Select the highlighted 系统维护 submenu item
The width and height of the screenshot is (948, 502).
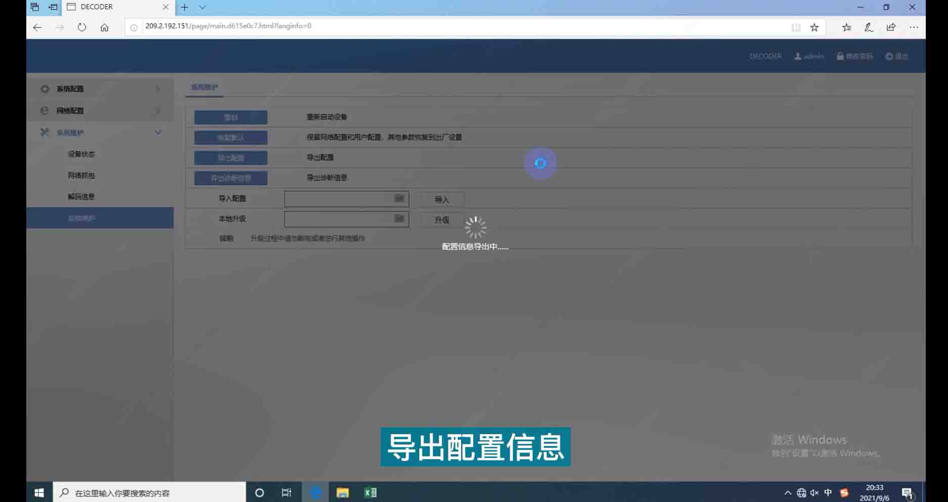[100, 218]
